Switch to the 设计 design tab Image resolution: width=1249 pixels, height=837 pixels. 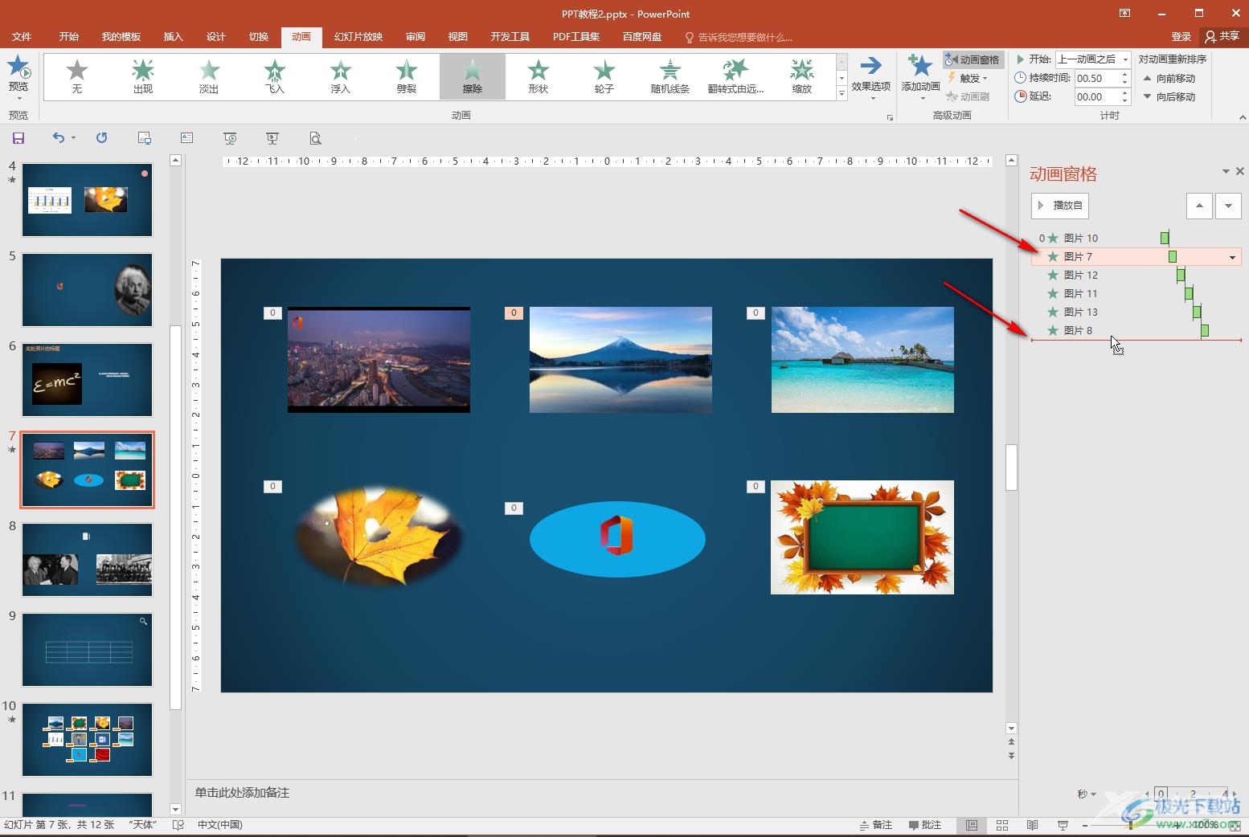tap(215, 37)
